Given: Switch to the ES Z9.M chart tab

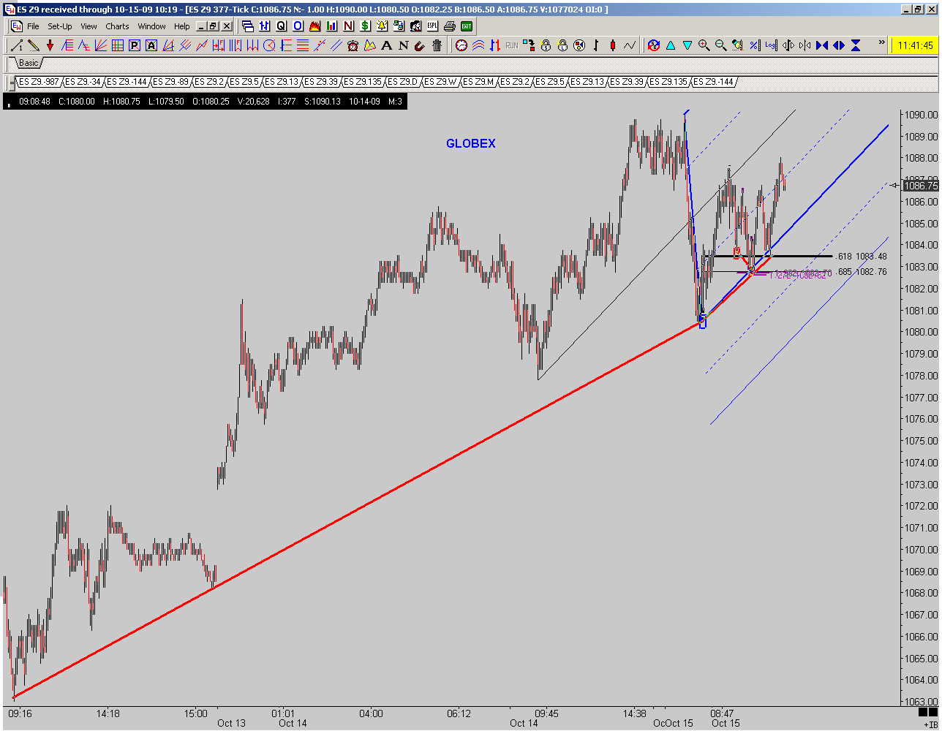Looking at the screenshot, I should pos(479,82).
